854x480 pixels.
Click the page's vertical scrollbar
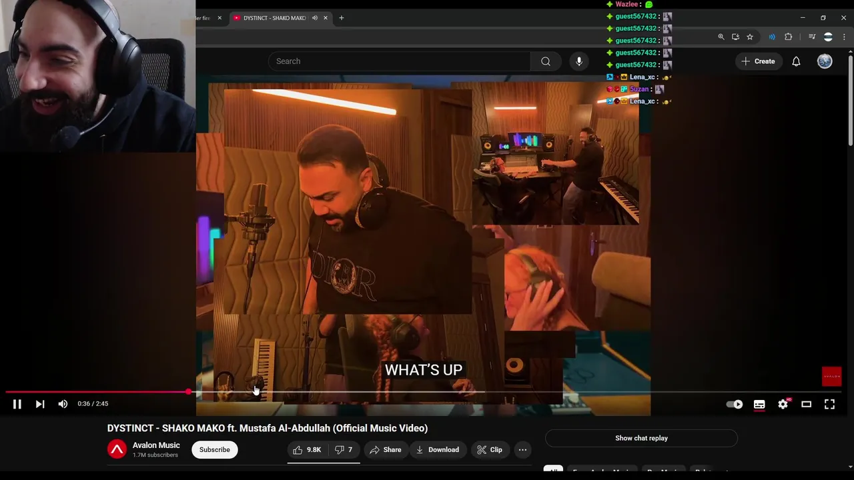(x=850, y=100)
